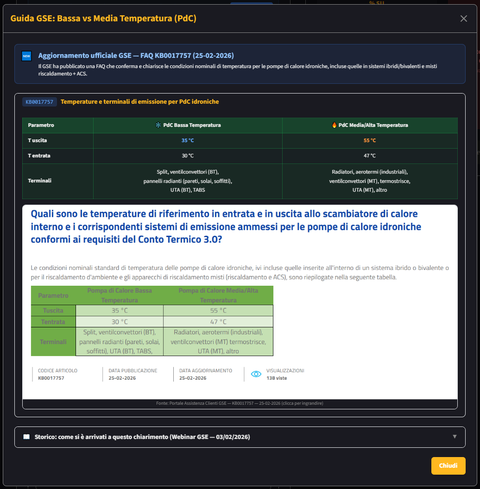Click the flame icon for Media/Alta Temperatura
The height and width of the screenshot is (489, 480).
(x=334, y=125)
